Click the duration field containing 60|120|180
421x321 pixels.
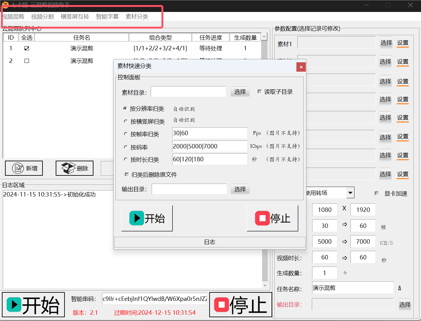coord(210,159)
